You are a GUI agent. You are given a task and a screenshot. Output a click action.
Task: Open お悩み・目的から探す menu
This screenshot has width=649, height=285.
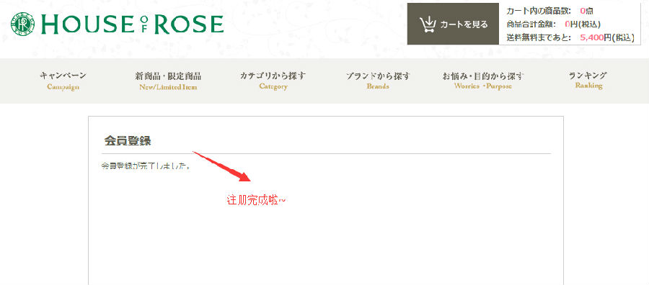pyautogui.click(x=482, y=76)
